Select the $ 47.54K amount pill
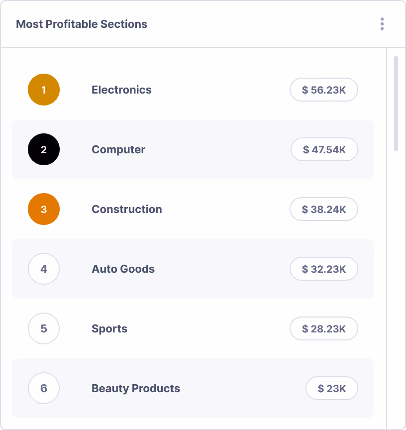The width and height of the screenshot is (406, 430). pos(324,150)
